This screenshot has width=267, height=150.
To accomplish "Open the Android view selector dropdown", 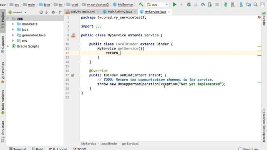I will point(18,12).
